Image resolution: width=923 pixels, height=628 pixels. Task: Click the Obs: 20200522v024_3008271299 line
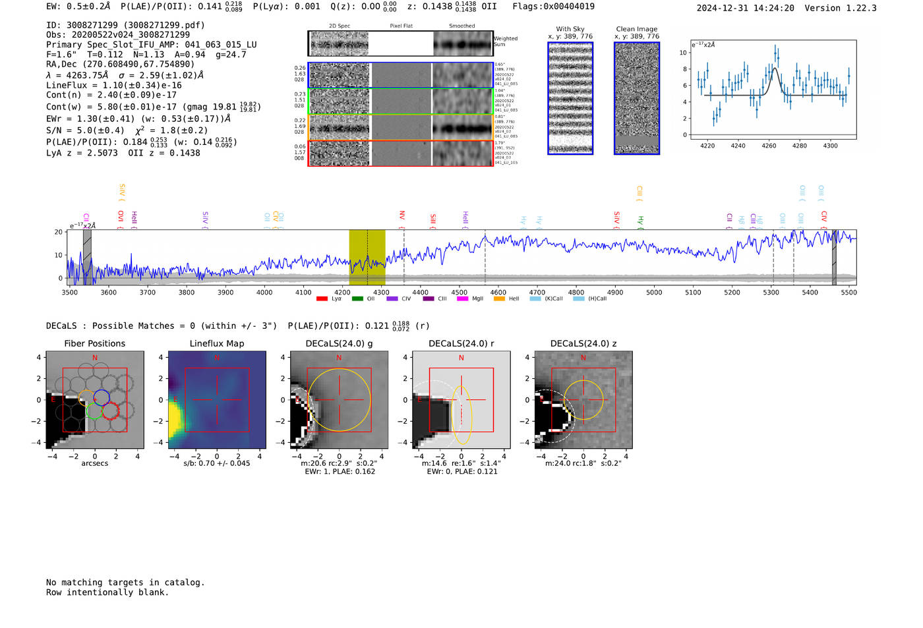(118, 35)
